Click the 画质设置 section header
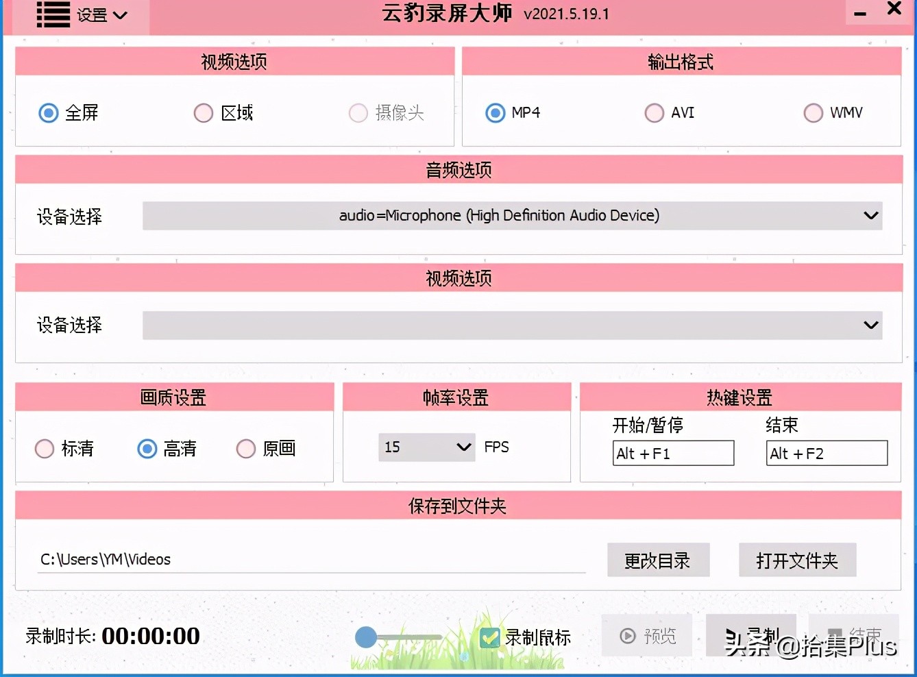 tap(174, 397)
